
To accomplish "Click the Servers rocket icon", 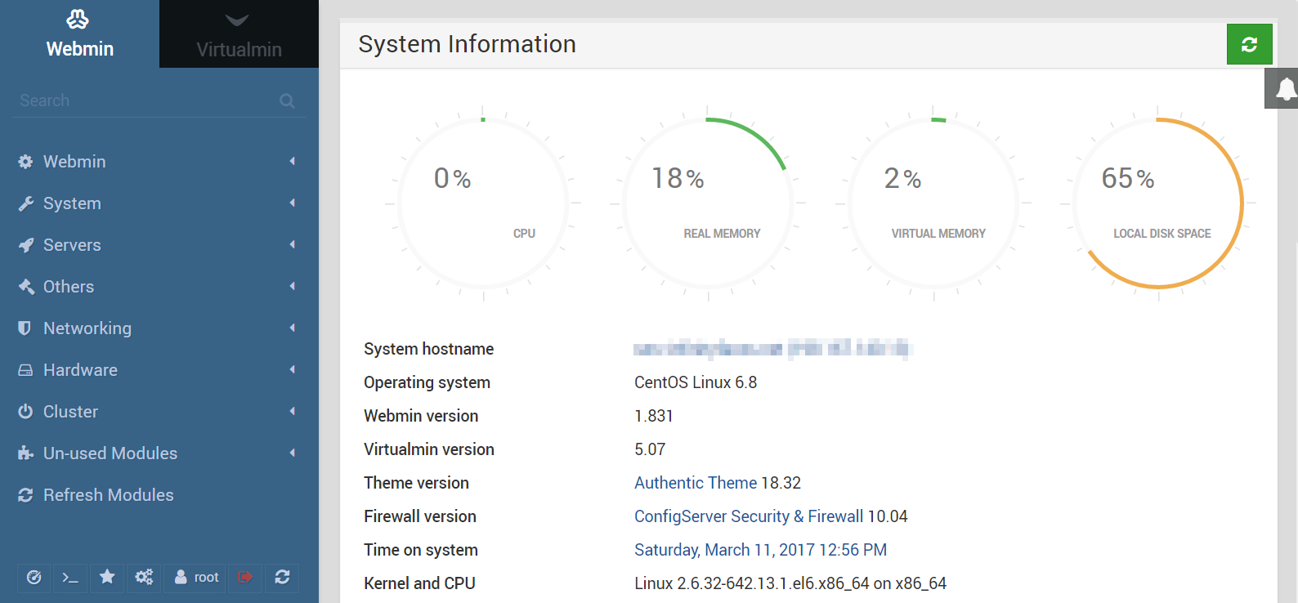I will (25, 245).
